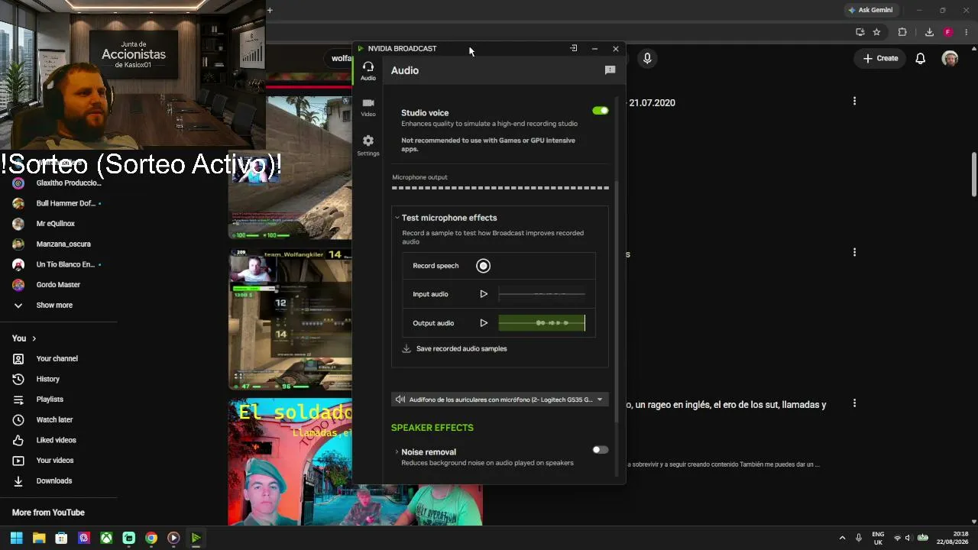This screenshot has height=550, width=978.
Task: Click the feedback icon beside the Audio heading
Action: (610, 70)
